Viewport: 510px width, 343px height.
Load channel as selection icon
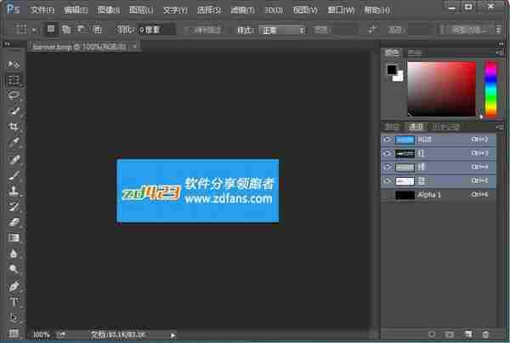coord(432,334)
